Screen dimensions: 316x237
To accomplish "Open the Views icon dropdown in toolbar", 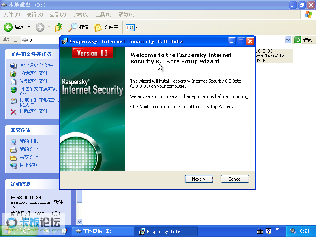I will (132, 27).
